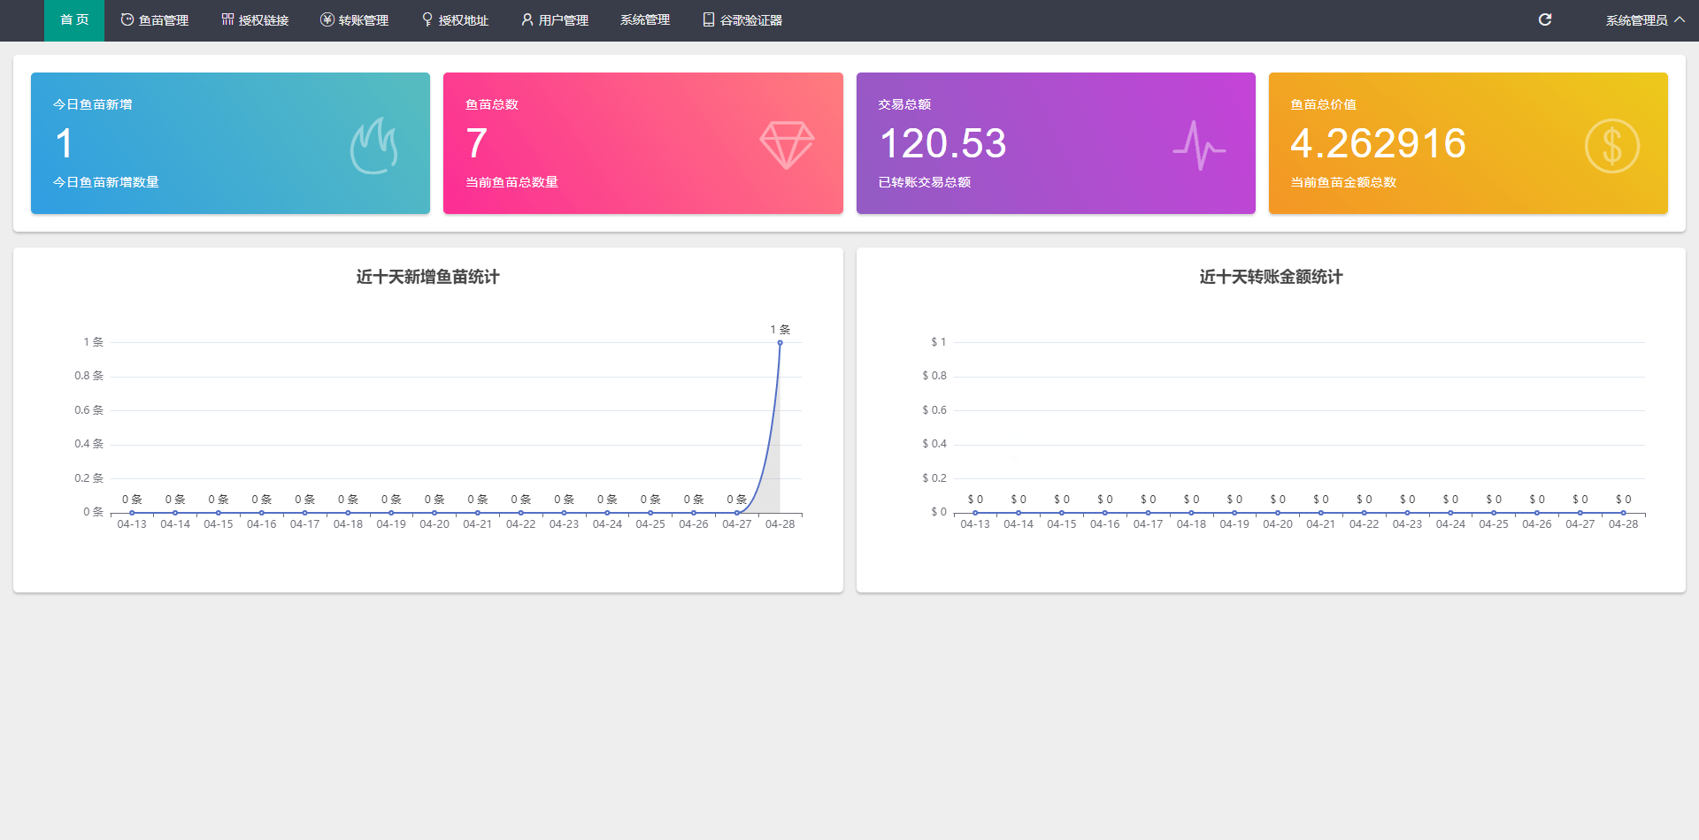
Task: Go to the 首页 tab
Action: coord(74,20)
